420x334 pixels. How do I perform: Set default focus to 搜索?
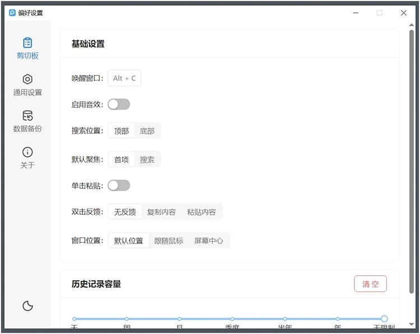147,159
